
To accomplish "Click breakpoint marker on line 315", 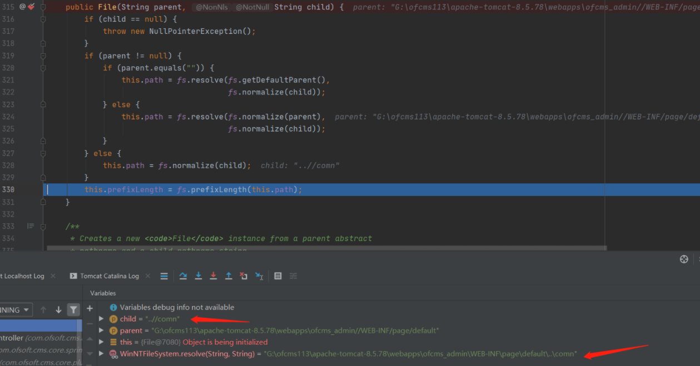I will [31, 7].
